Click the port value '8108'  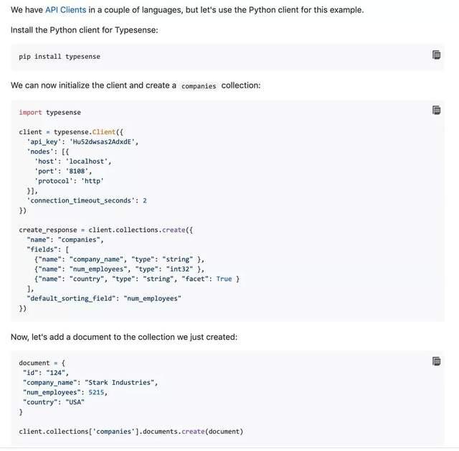point(77,171)
